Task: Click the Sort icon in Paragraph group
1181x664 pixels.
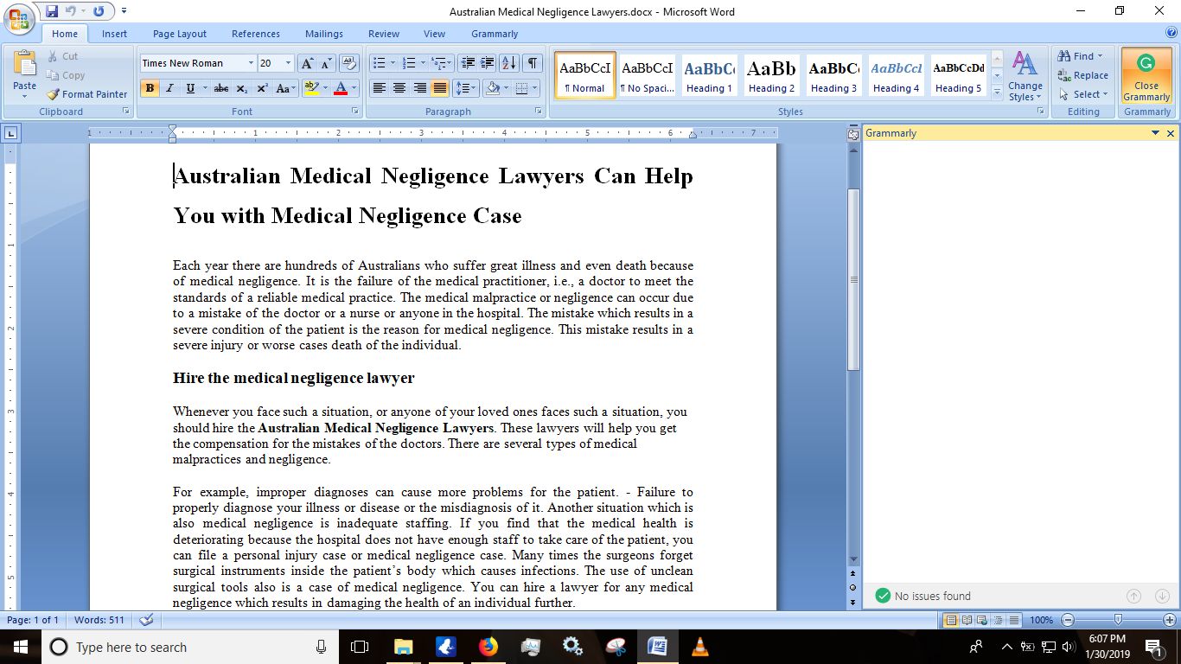Action: coord(509,63)
